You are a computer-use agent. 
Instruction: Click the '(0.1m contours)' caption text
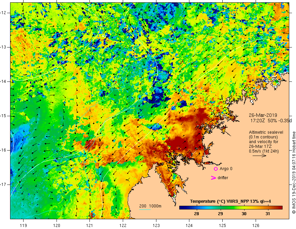click(x=263, y=137)
